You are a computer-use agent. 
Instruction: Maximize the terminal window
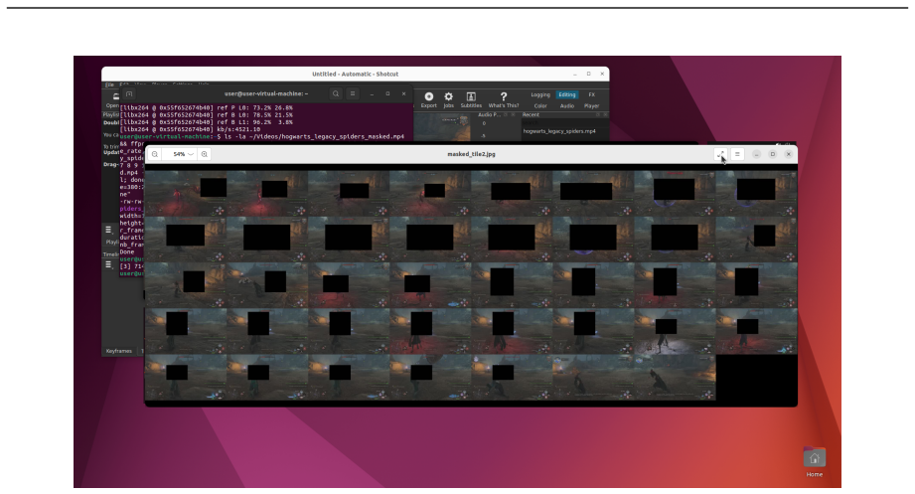coord(387,93)
